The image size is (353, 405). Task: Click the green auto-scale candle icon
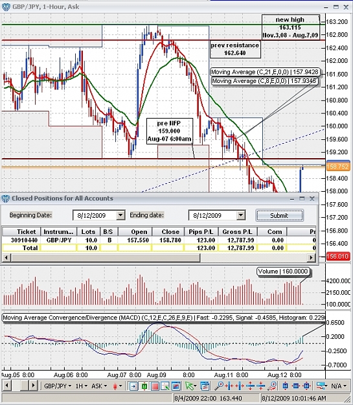coord(144,386)
